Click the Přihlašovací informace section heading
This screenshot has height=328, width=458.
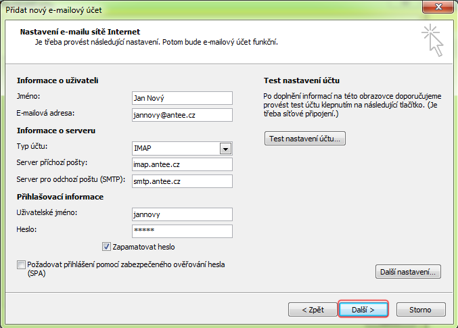tap(60, 197)
